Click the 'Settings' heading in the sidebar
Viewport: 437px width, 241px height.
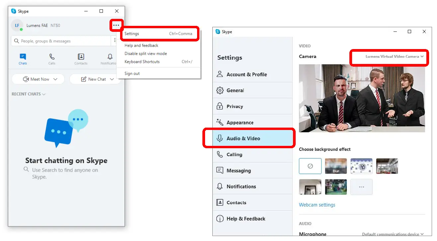click(230, 58)
